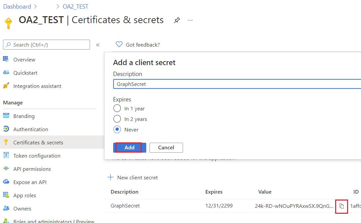Choose Never for secret expiration
The image size is (361, 223).
[x=117, y=130]
